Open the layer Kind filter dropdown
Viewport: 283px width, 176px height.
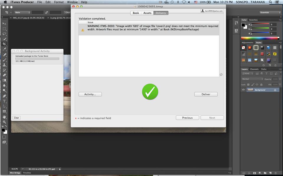pyautogui.click(x=247, y=73)
